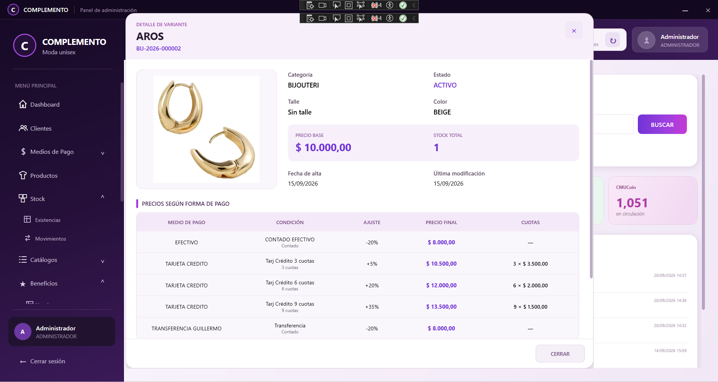Click the '$ 13.500,00' final price
The width and height of the screenshot is (718, 382).
coord(441,307)
